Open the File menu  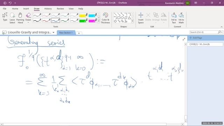[x=5, y=8]
